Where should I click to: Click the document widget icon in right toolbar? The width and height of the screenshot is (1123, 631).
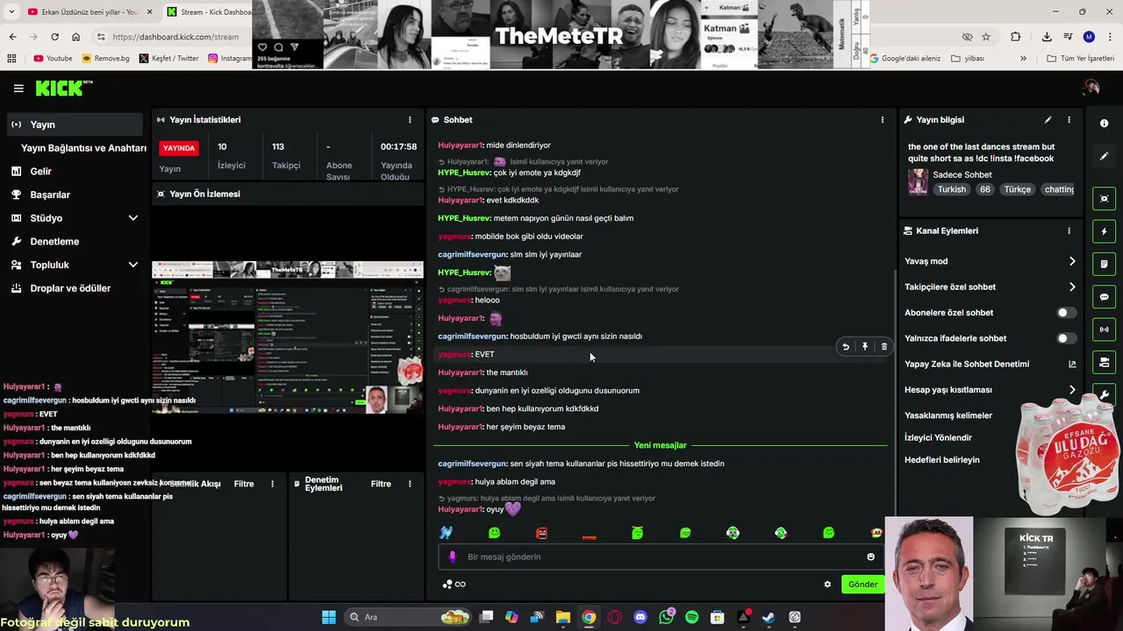pyautogui.click(x=1105, y=264)
